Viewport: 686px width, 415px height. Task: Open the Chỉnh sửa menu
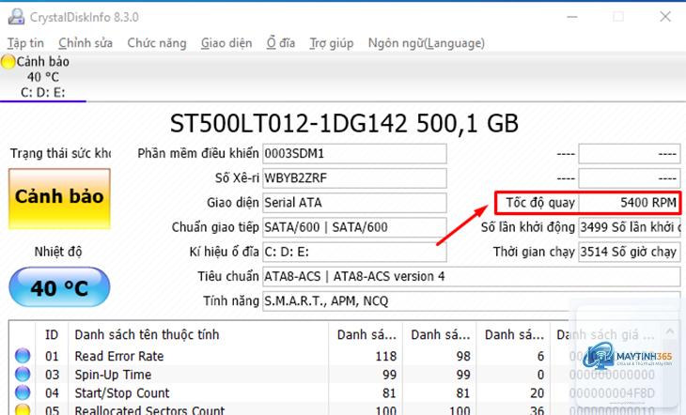tap(86, 43)
